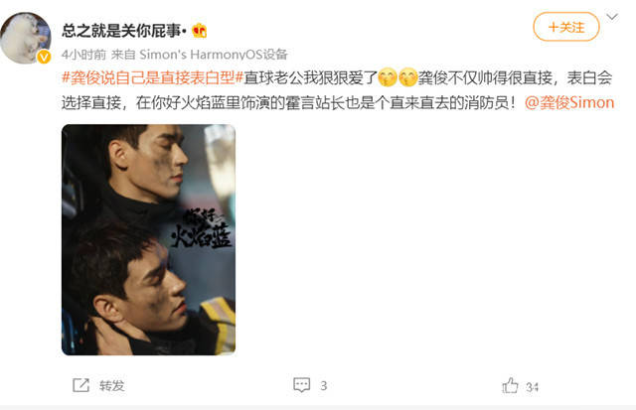Click the second shy face emoji
Viewport: 636px width, 410px height.
pyautogui.click(x=408, y=77)
